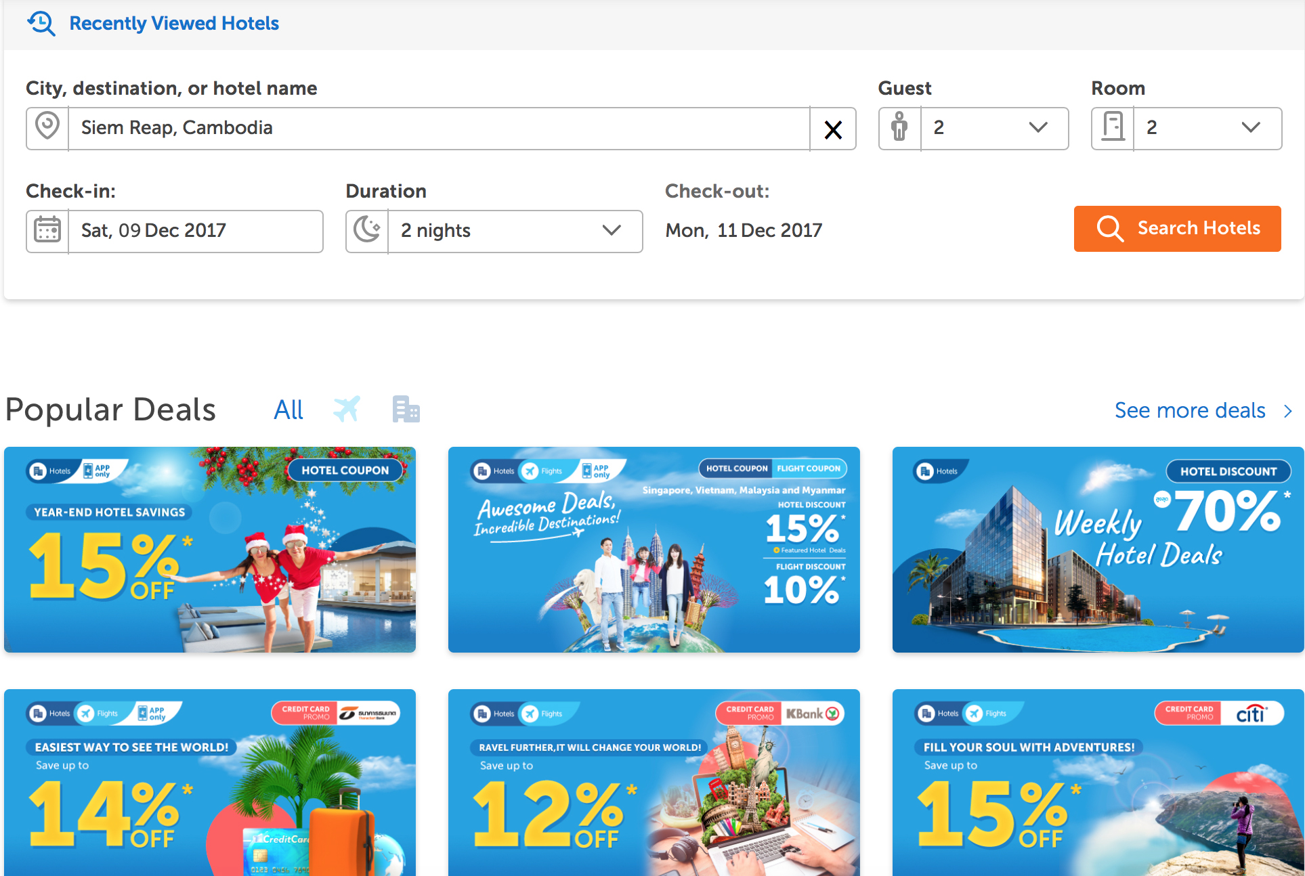Open the 2 nights duration dropdown

coord(515,231)
